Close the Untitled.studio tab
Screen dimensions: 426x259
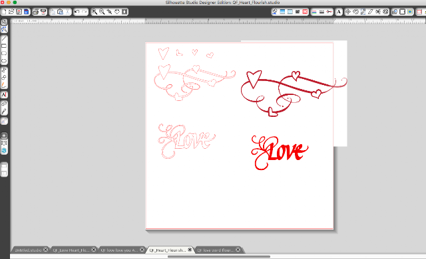coord(46,250)
